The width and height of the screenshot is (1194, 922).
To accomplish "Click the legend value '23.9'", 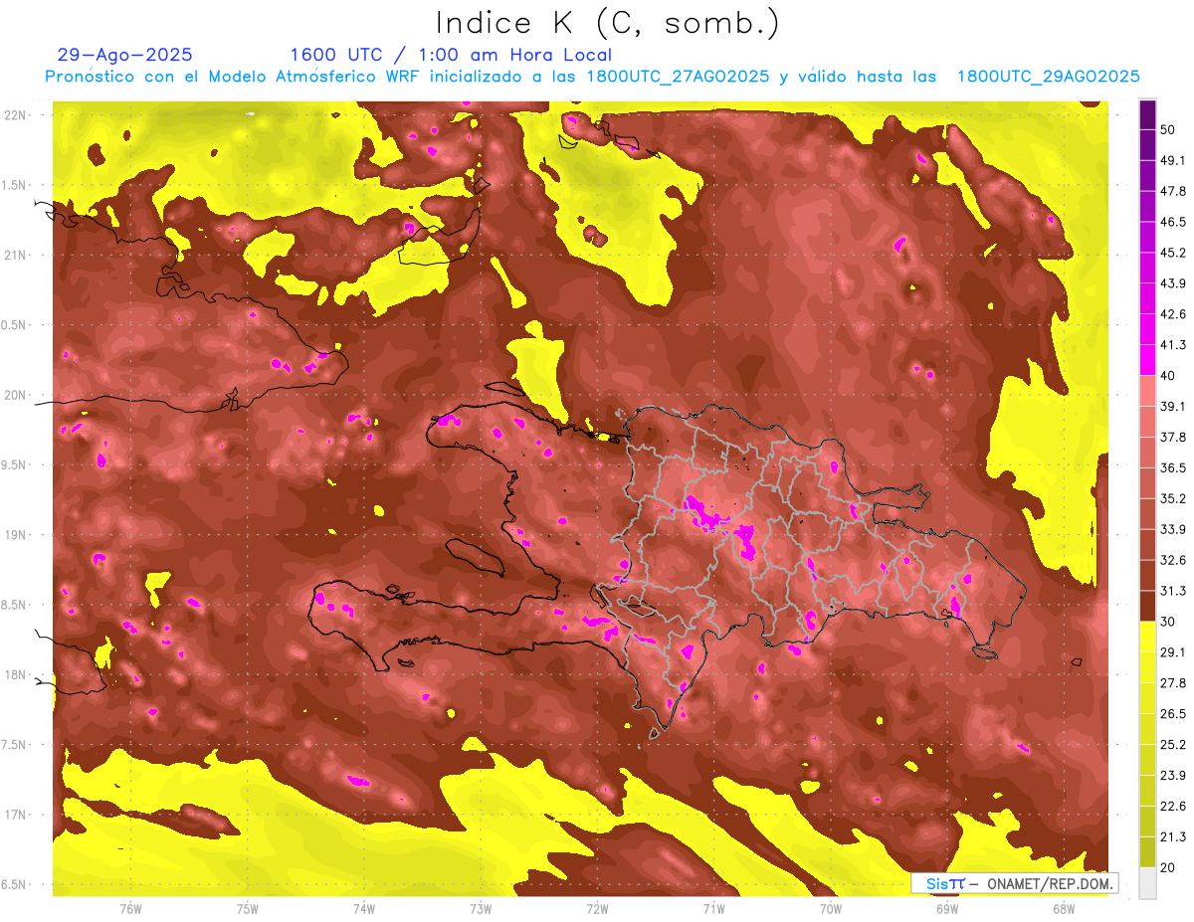I will pos(1172,776).
